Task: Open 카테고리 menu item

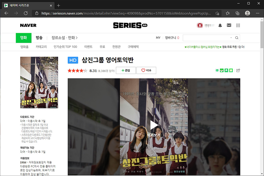Action: click(41, 47)
